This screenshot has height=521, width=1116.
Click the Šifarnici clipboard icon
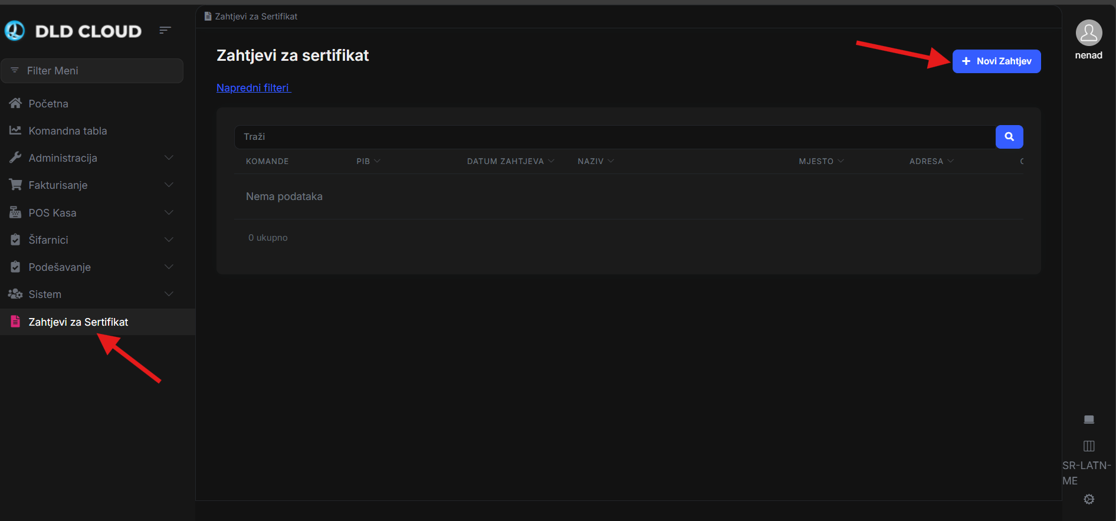(15, 240)
